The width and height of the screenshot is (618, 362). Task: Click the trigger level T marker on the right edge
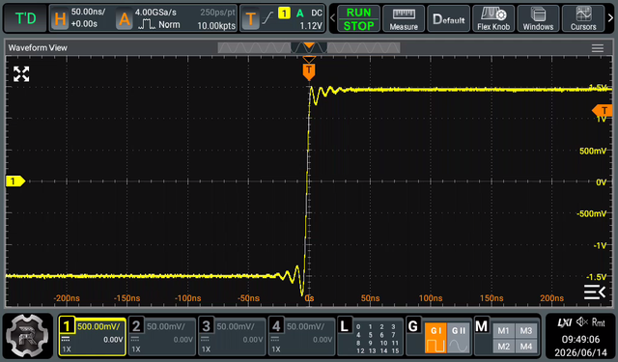click(x=603, y=111)
